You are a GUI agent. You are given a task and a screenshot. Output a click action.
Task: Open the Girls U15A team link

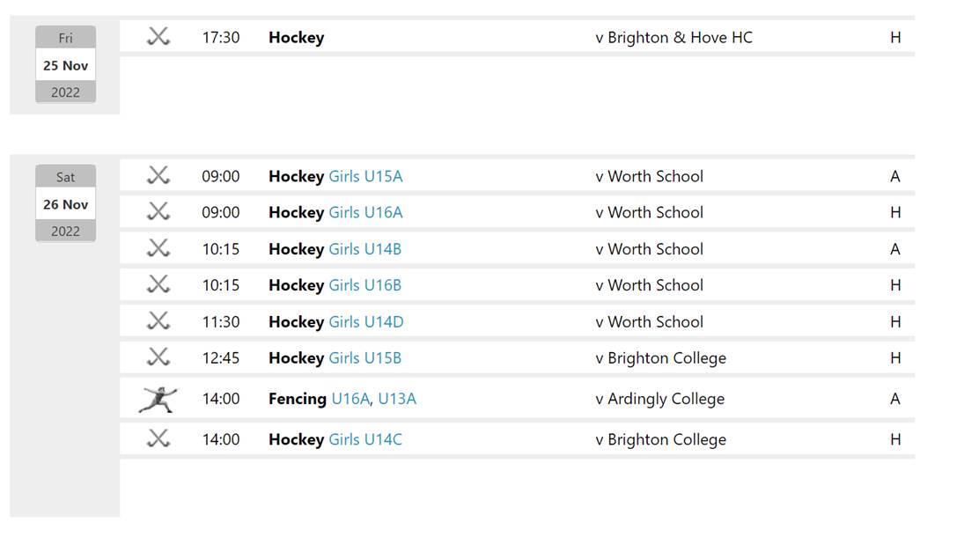coord(365,176)
